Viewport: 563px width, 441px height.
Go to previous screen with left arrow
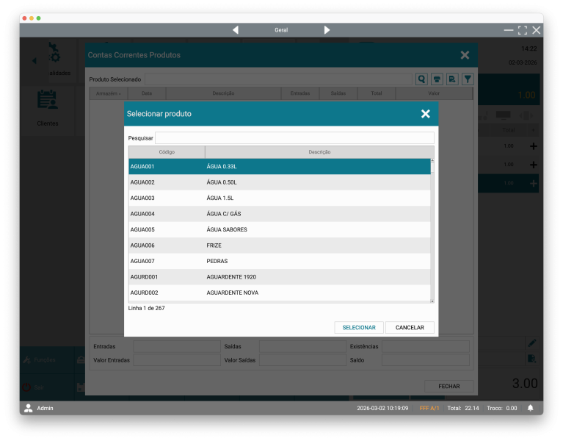236,30
